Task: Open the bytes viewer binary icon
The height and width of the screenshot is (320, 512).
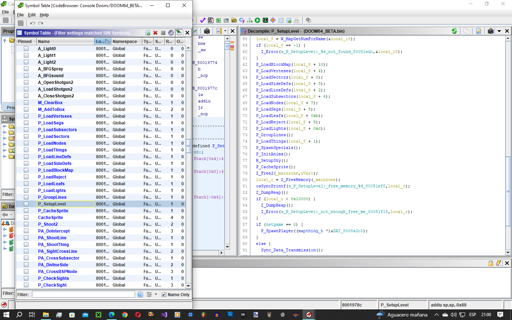Action: click(210, 20)
